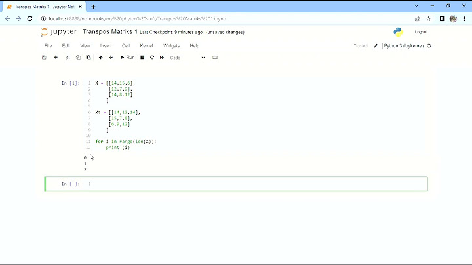Open the Insert menu
472x265 pixels.
(x=106, y=46)
